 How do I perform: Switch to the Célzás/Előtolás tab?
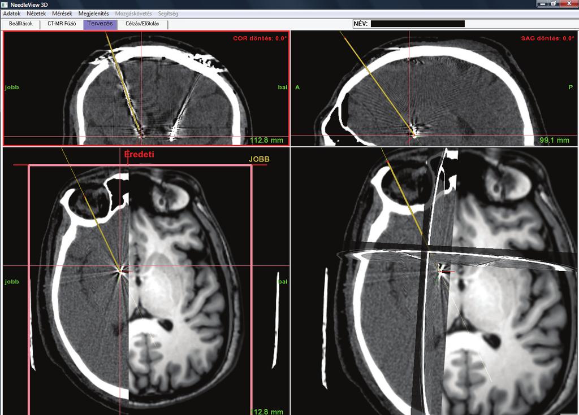coord(142,24)
